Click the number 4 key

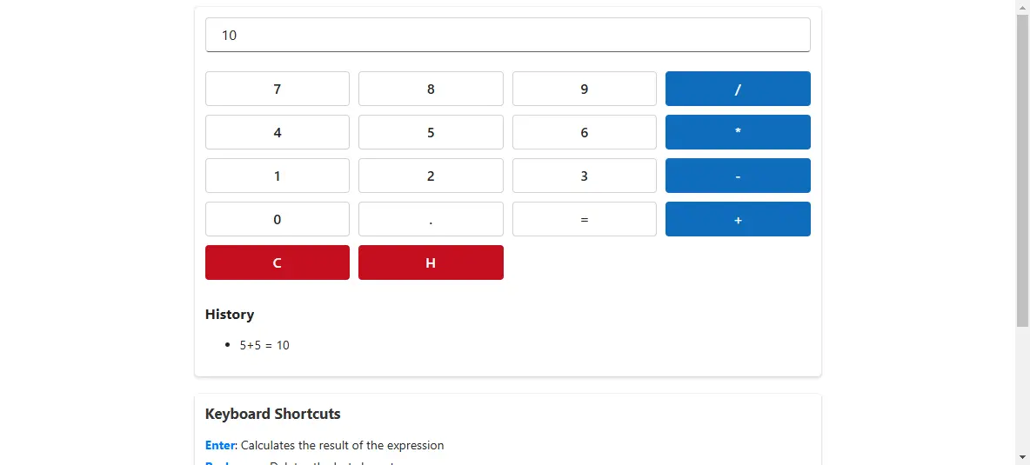[x=278, y=132]
